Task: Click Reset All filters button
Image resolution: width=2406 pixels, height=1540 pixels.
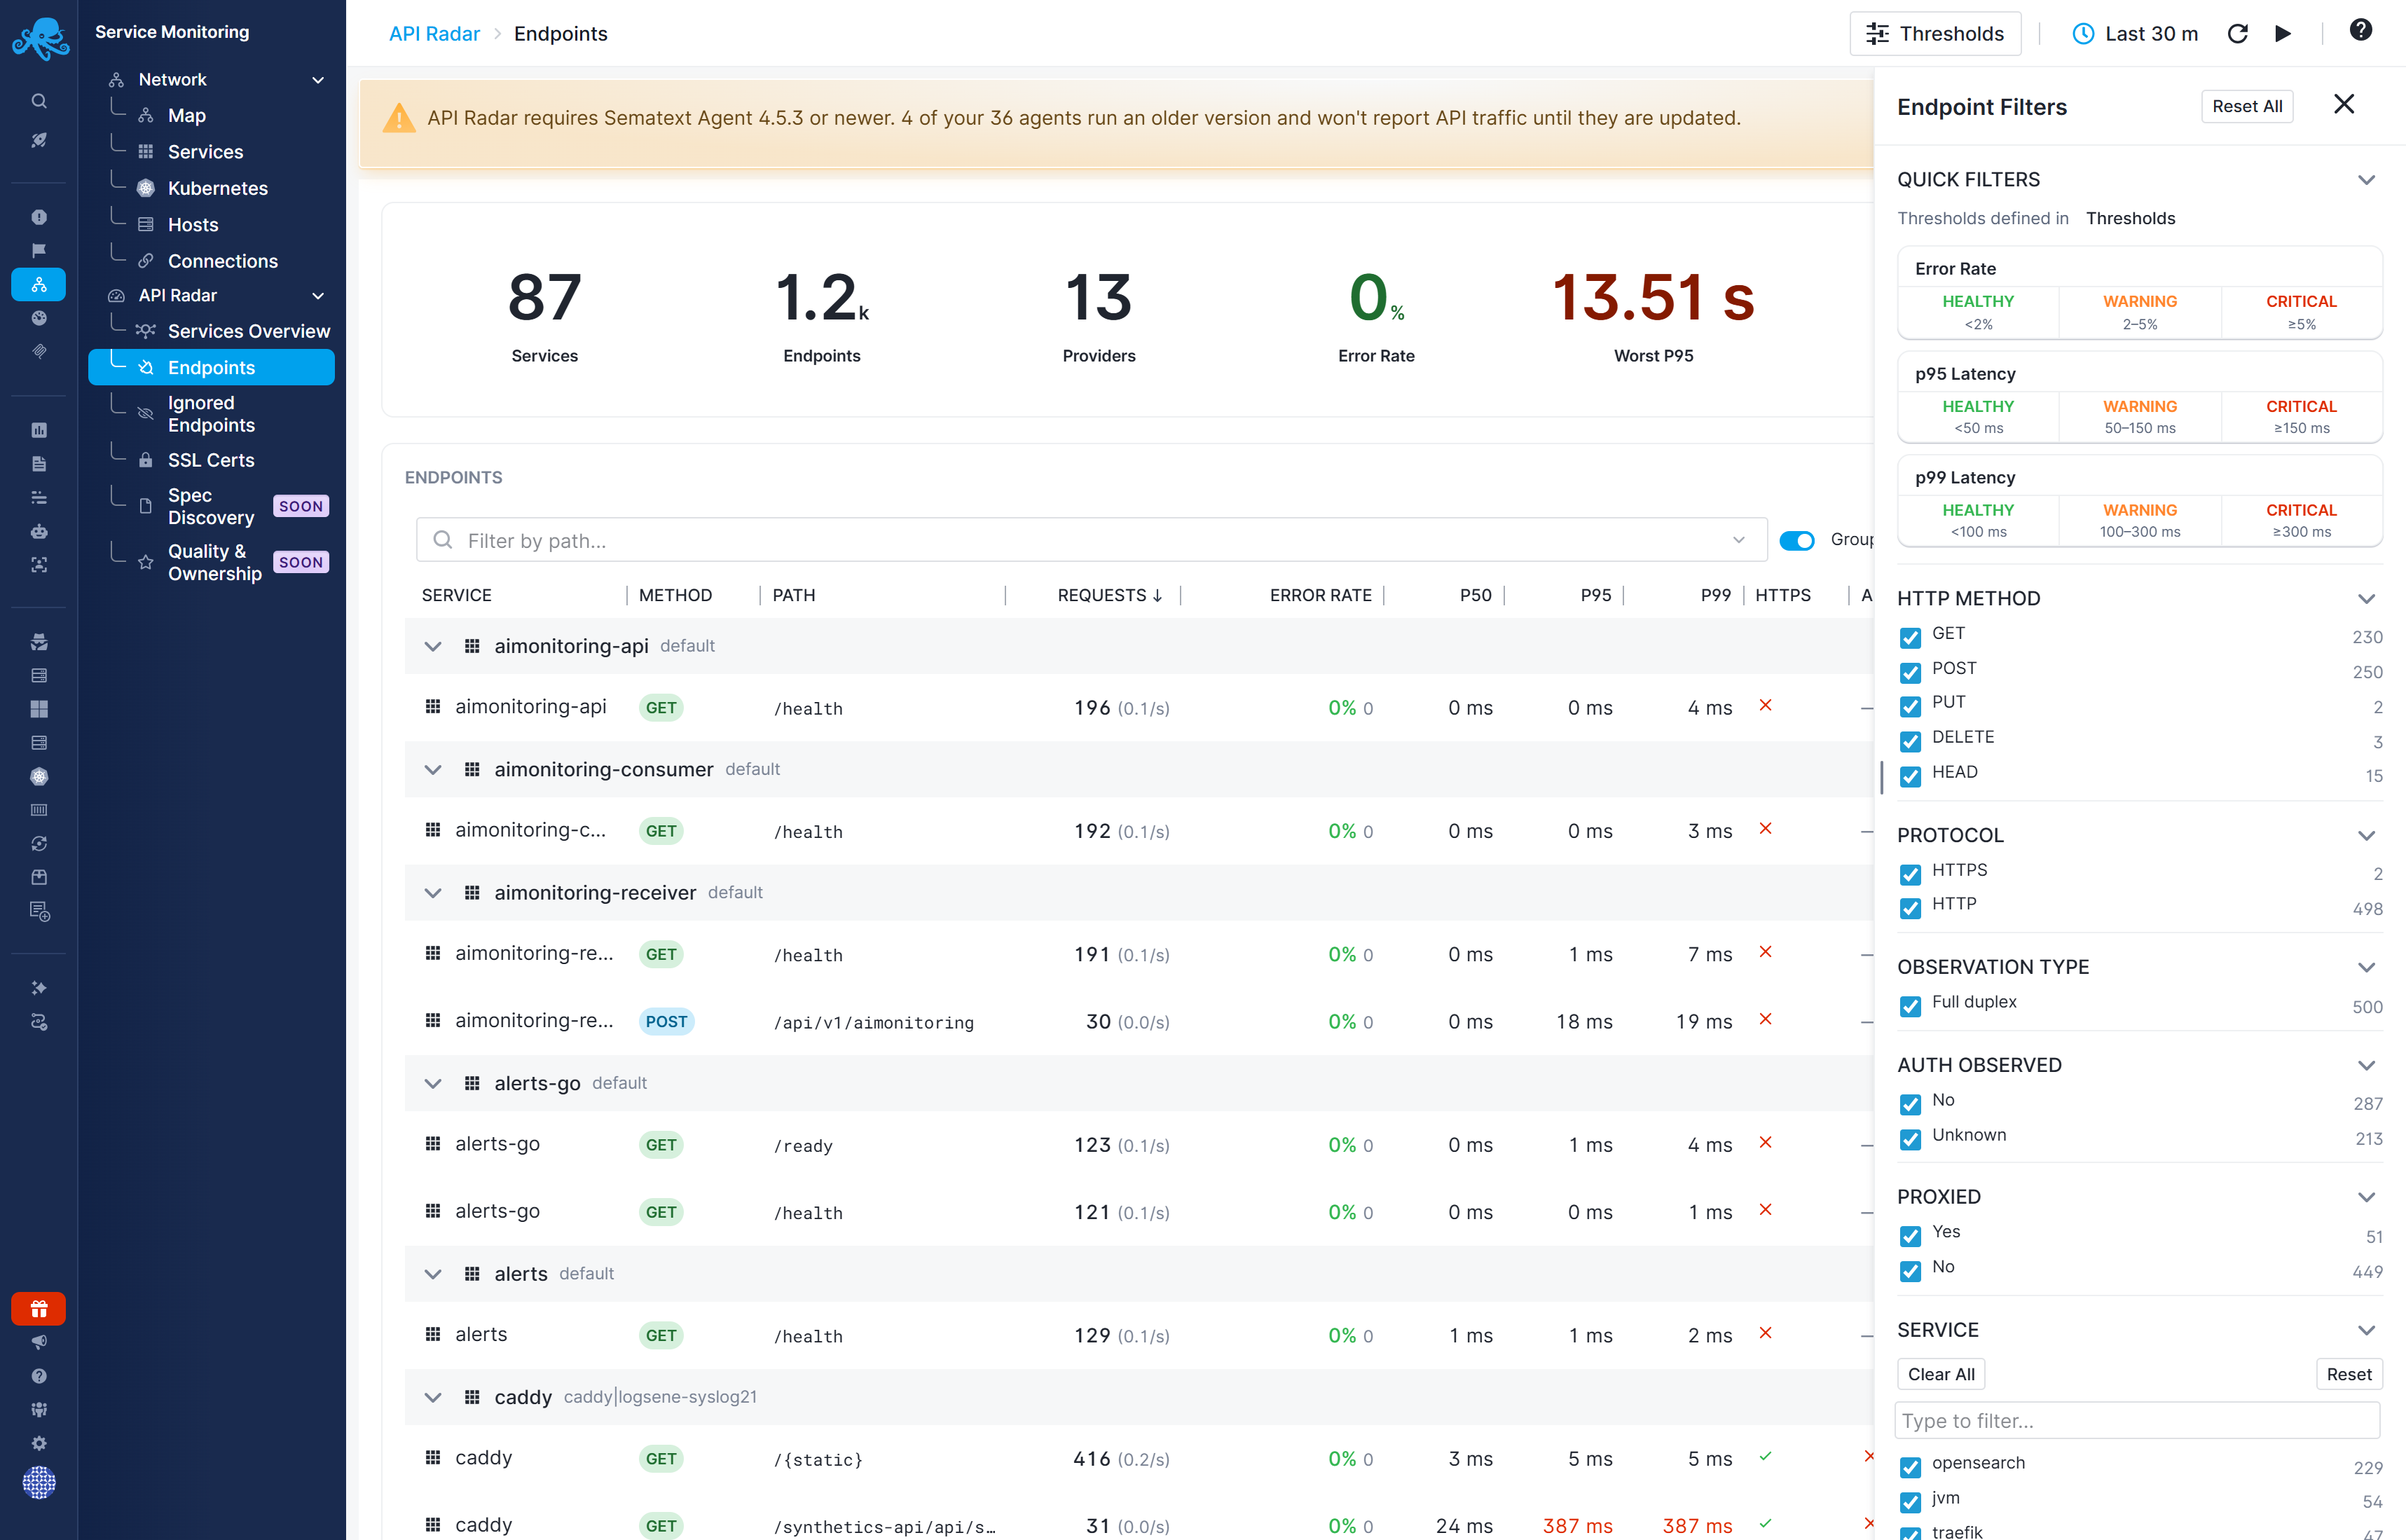Action: pyautogui.click(x=2247, y=106)
